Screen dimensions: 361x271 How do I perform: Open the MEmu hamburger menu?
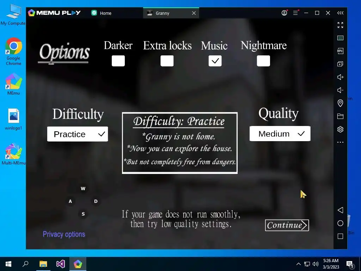tap(296, 13)
